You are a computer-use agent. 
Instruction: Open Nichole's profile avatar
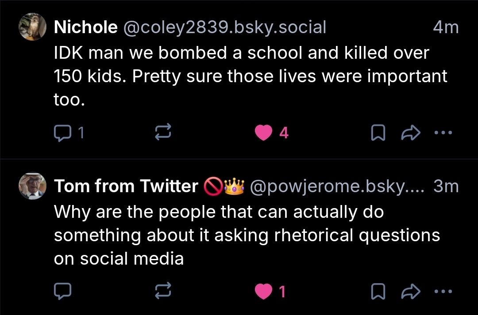[32, 27]
